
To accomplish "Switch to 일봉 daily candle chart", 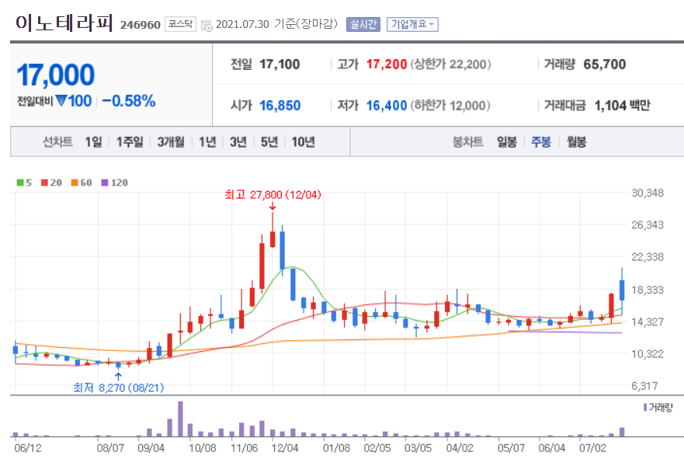I will pyautogui.click(x=507, y=142).
